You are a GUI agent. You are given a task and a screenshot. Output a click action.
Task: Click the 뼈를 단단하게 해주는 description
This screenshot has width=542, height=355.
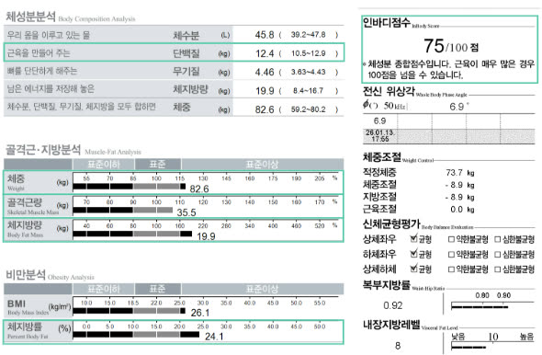click(x=42, y=71)
